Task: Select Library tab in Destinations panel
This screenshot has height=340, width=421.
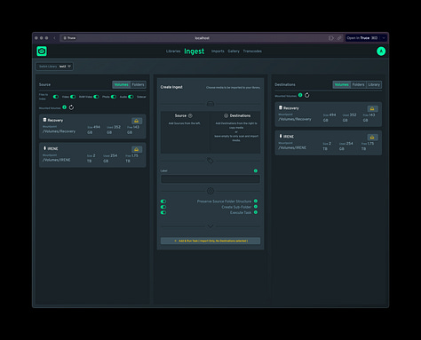Action: 374,84
